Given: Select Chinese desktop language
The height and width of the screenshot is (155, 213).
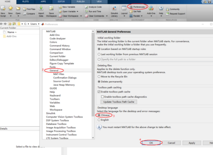Looking at the screenshot, I should click(x=99, y=115).
